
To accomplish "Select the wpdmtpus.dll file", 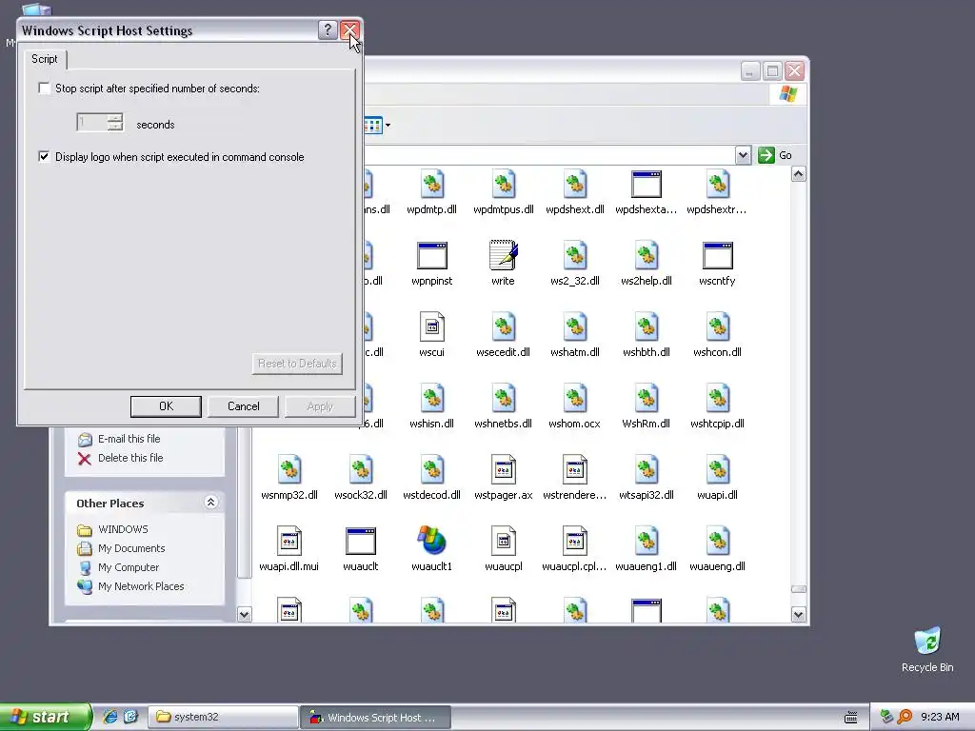I will pos(503,184).
